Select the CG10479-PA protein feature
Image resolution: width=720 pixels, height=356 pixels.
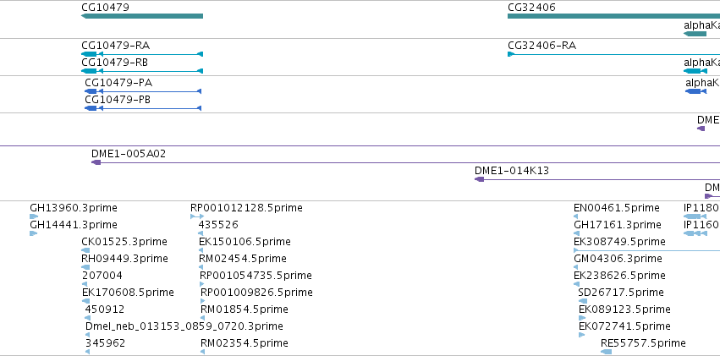143,91
